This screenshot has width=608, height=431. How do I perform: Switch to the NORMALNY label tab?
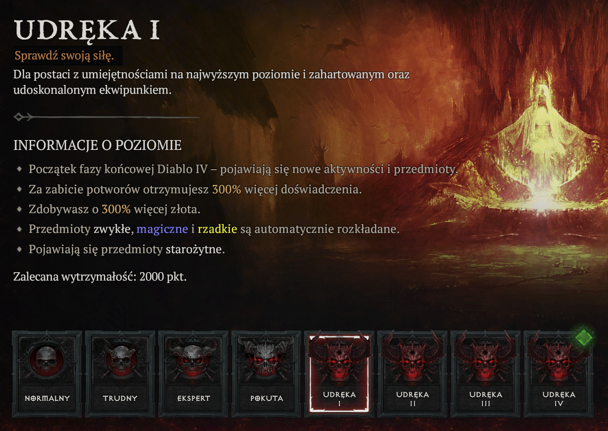[47, 398]
